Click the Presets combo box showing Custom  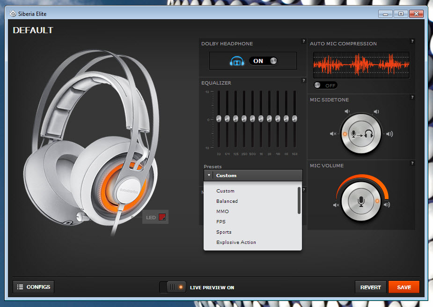tap(253, 175)
